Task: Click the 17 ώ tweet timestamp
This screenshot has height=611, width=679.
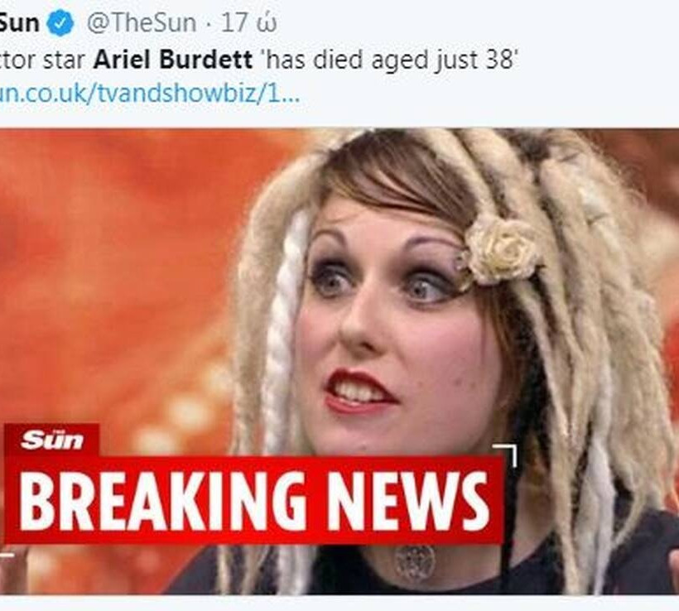Action: (249, 22)
